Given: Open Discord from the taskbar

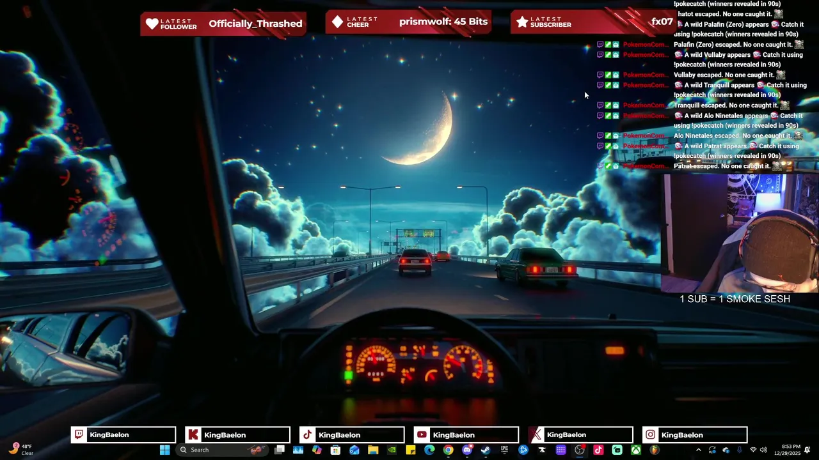Looking at the screenshot, I should pyautogui.click(x=467, y=450).
